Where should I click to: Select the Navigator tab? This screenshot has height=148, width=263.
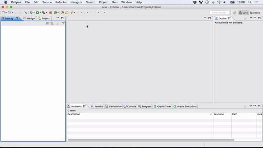(x=29, y=18)
